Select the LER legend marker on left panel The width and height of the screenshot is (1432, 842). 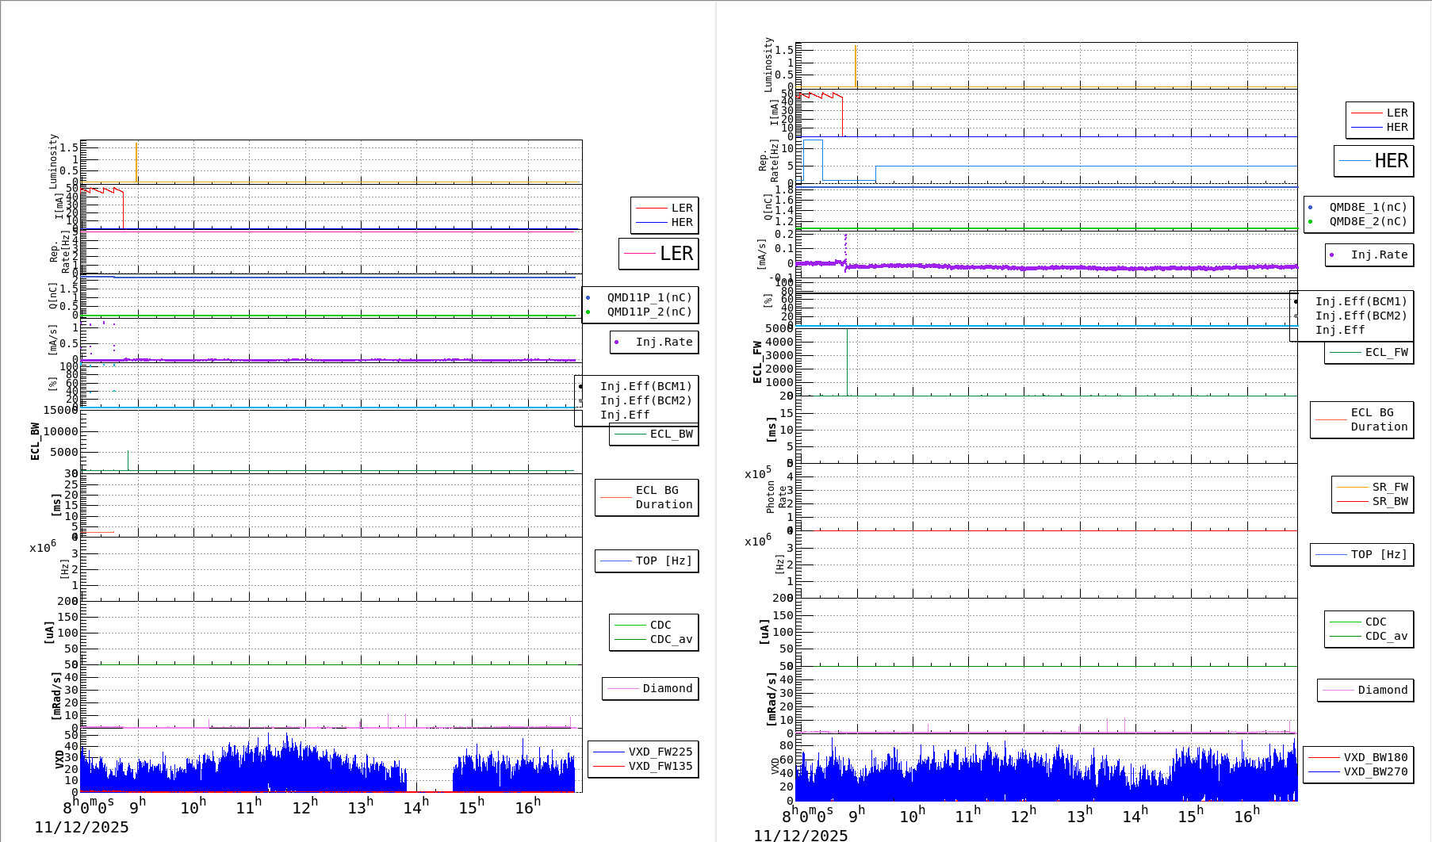(x=650, y=208)
